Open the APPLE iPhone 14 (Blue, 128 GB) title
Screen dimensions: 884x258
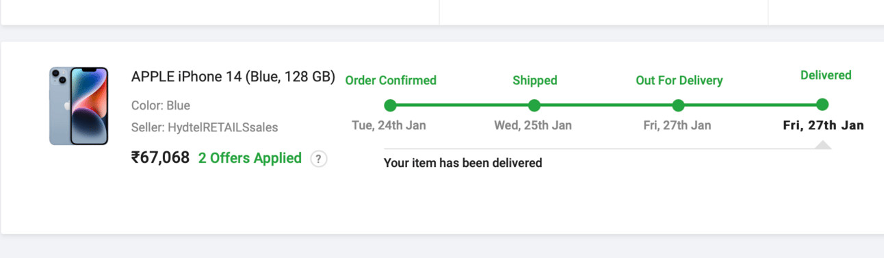pyautogui.click(x=233, y=77)
